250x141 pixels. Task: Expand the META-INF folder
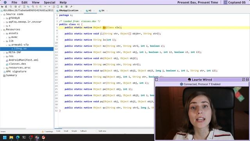click(x=4, y=52)
